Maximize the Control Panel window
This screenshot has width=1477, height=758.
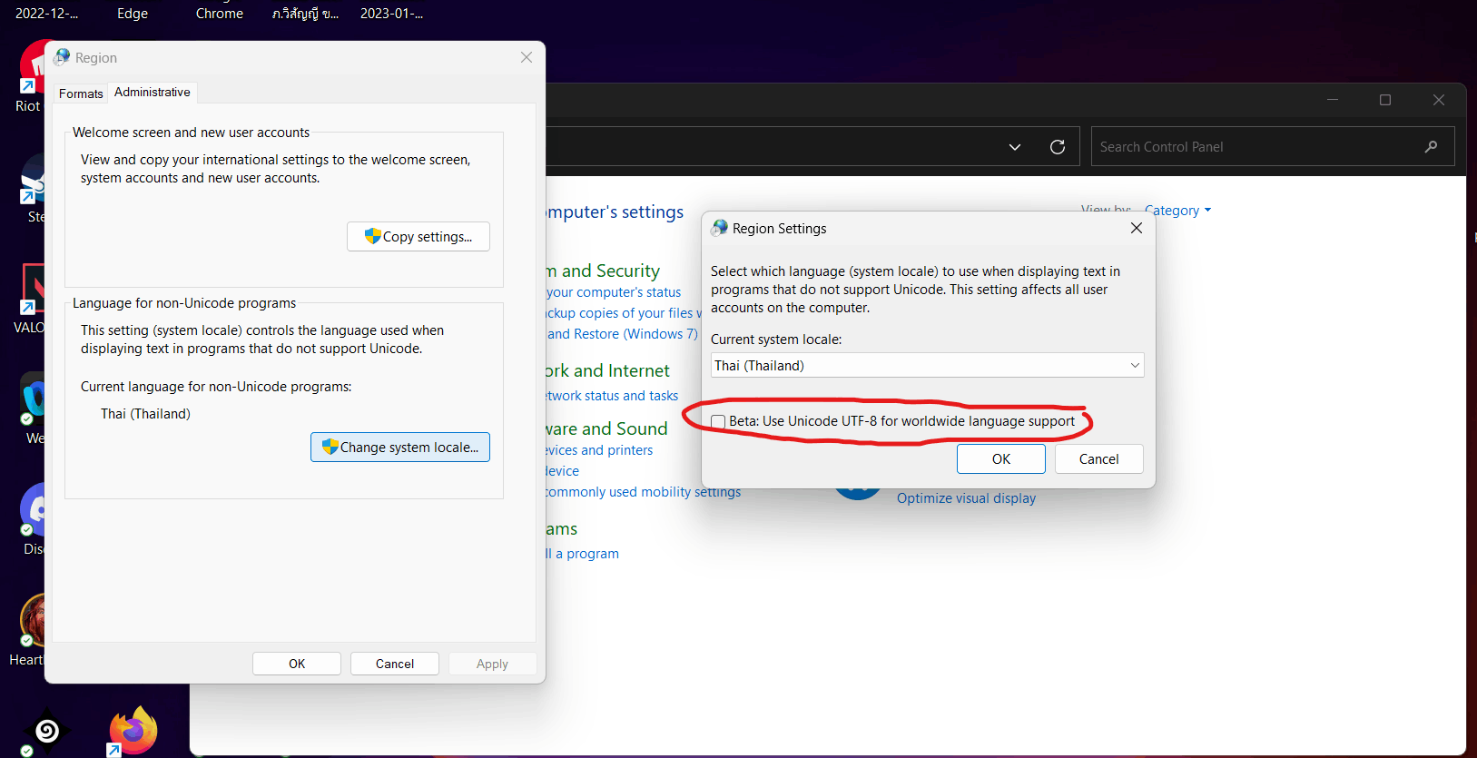1385,100
